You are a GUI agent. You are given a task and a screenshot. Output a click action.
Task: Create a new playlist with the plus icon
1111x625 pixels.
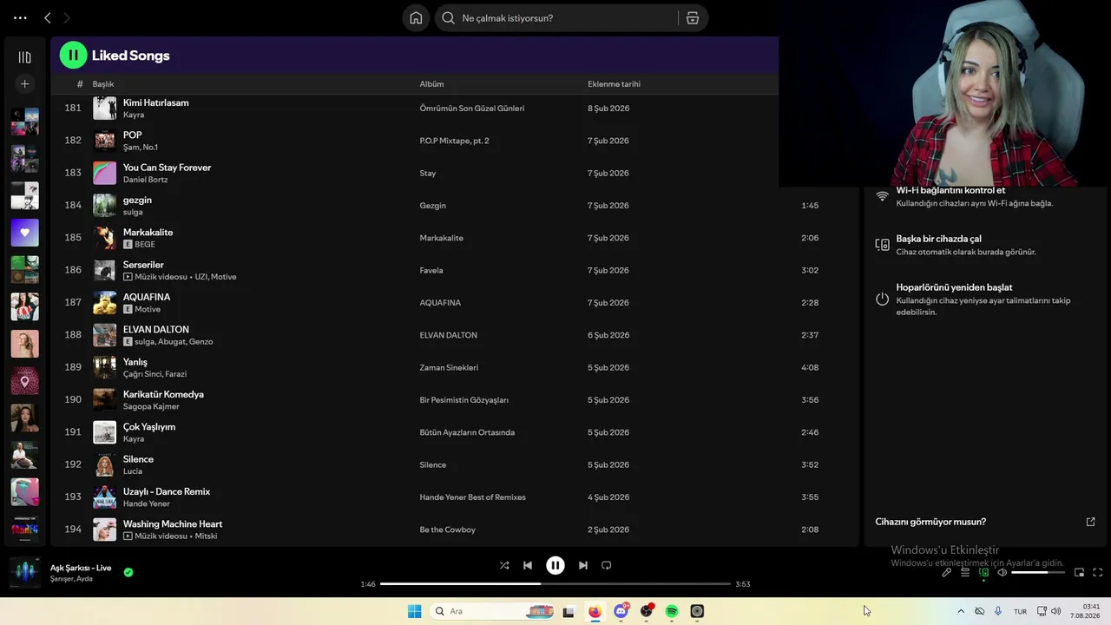point(24,84)
